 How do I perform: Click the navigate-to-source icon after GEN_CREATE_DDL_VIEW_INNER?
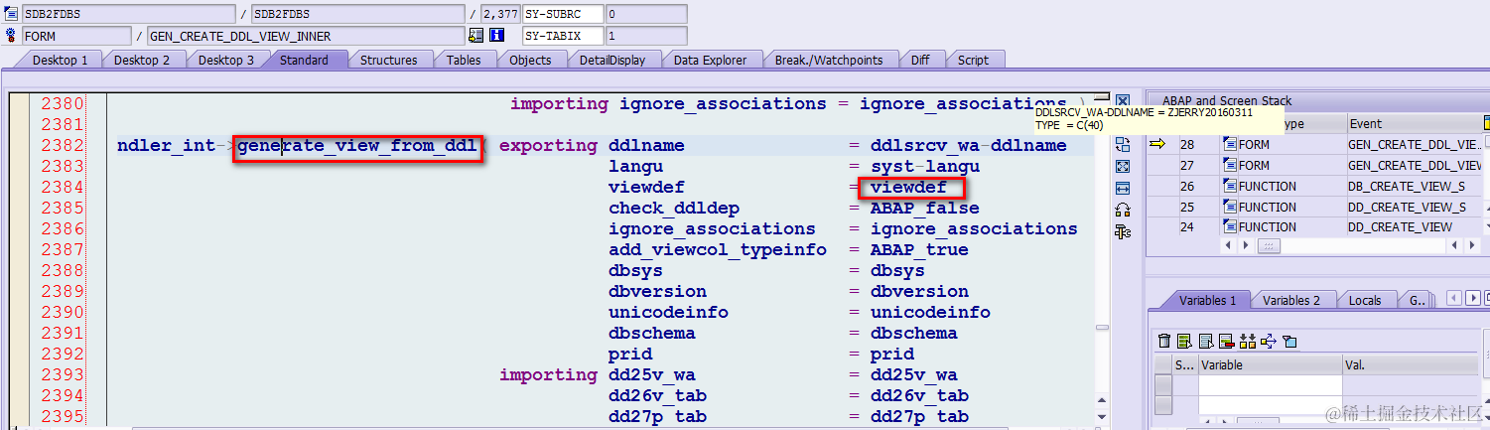[475, 36]
